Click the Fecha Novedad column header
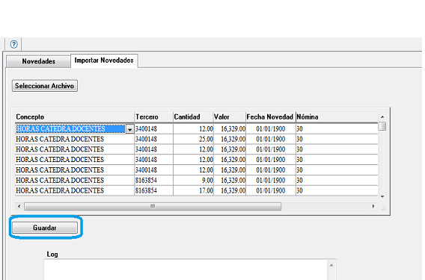The image size is (425, 280). click(271, 117)
